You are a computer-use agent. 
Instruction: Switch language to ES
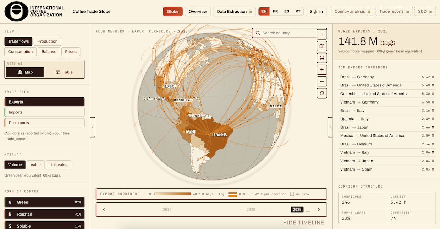(287, 11)
